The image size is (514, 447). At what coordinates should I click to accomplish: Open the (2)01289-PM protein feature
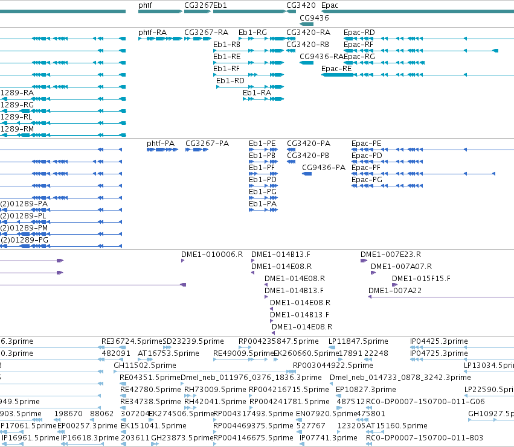(61, 234)
